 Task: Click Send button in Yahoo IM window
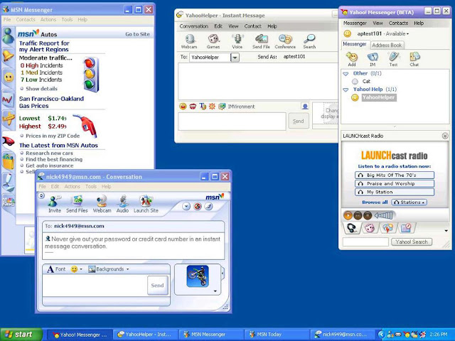pyautogui.click(x=299, y=121)
